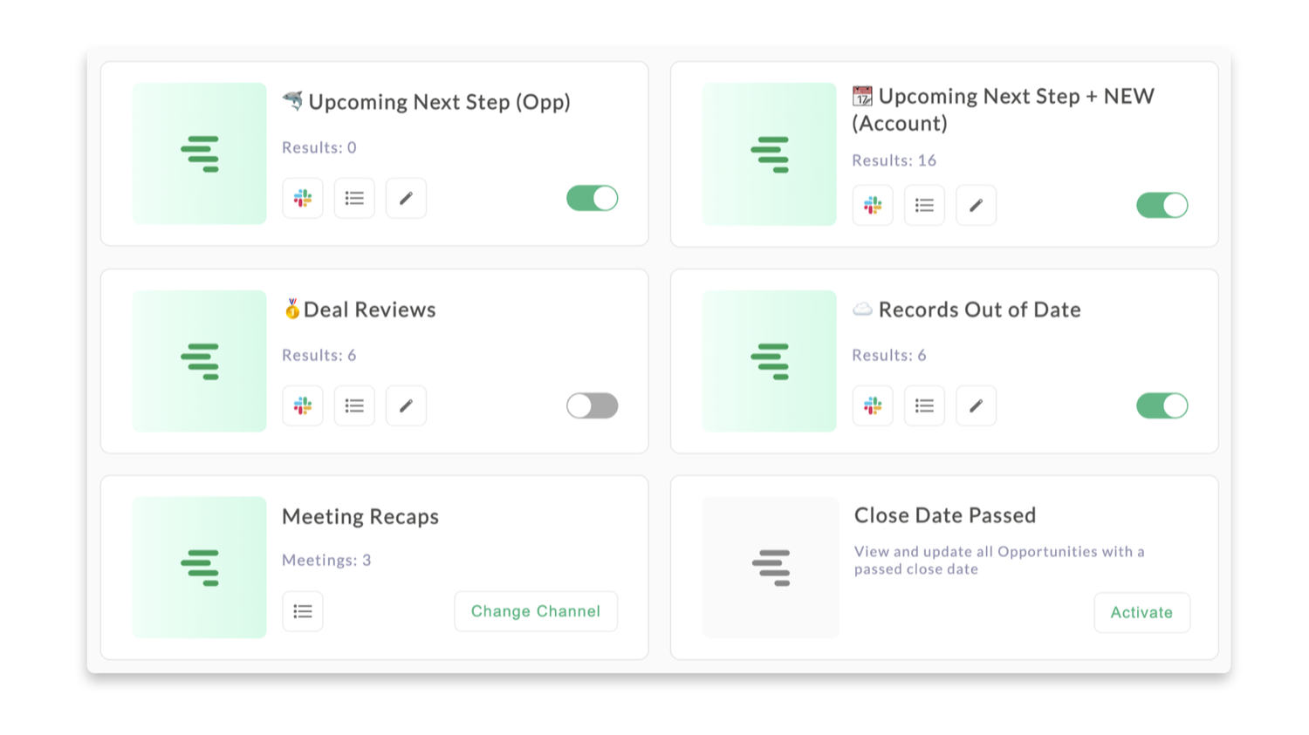Edit the Records Out of Date workflow

976,406
